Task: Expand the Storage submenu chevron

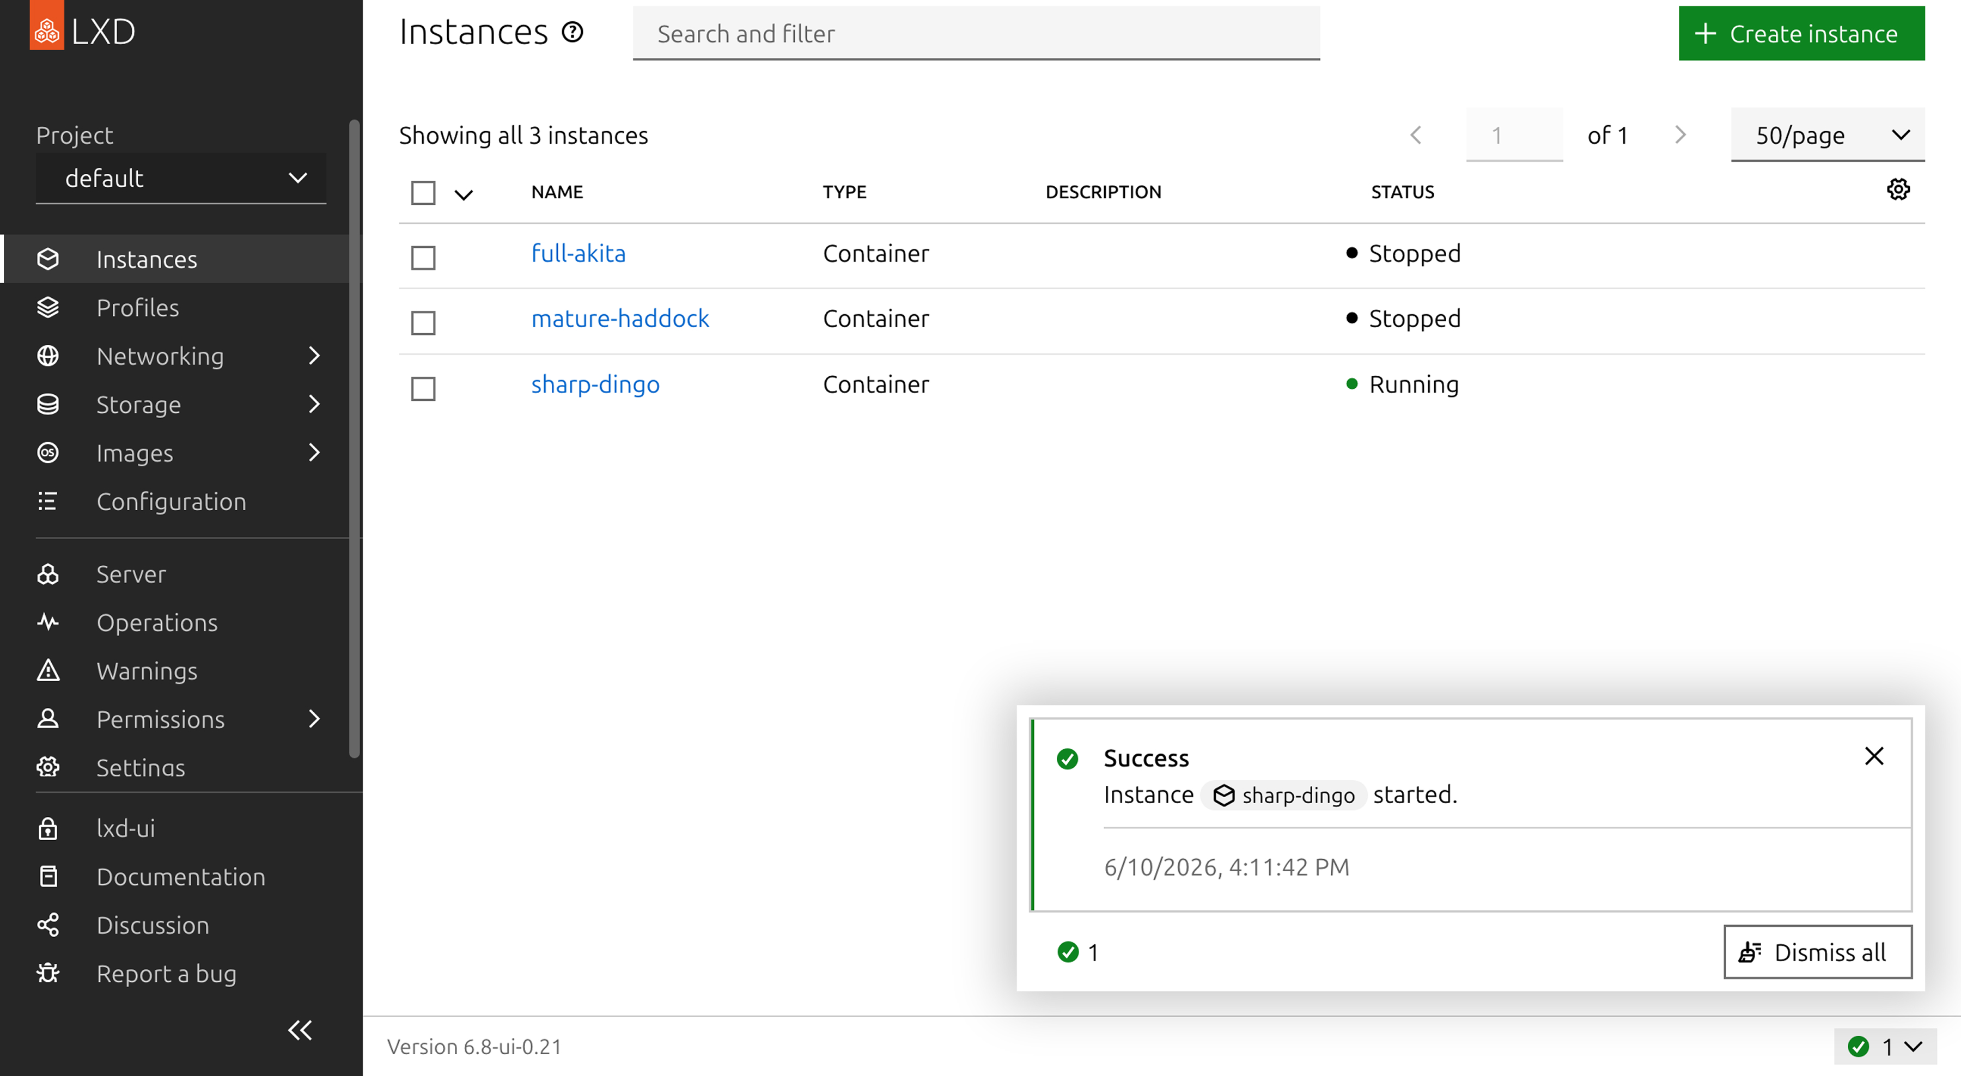Action: 314,404
